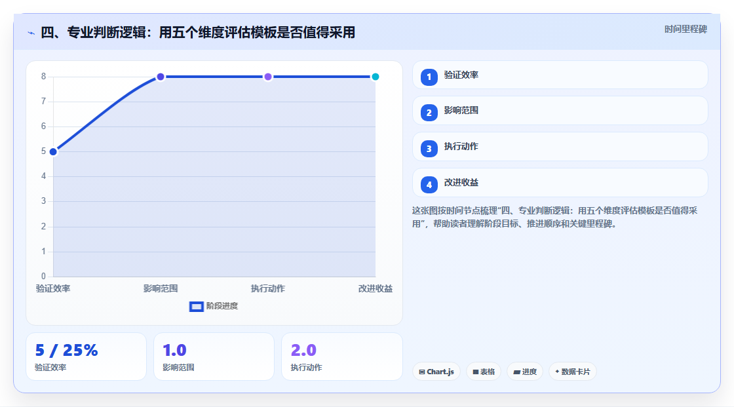734x407 pixels.
Task: Click the 5 / 25% data card value
Action: (66, 351)
